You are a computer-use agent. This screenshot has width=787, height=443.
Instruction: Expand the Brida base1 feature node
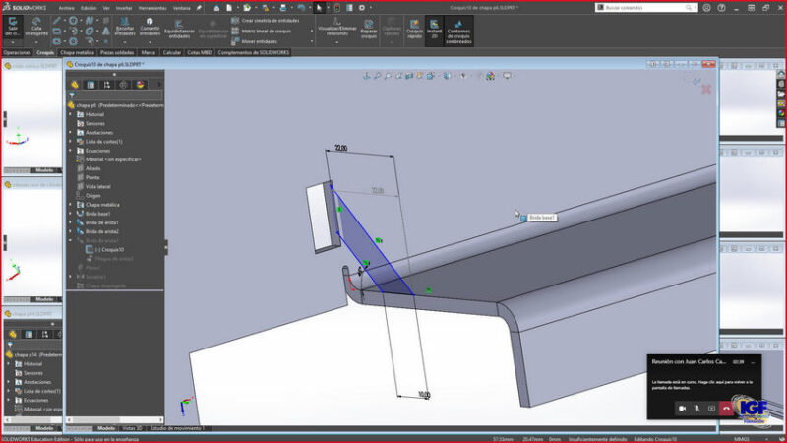[71, 214]
